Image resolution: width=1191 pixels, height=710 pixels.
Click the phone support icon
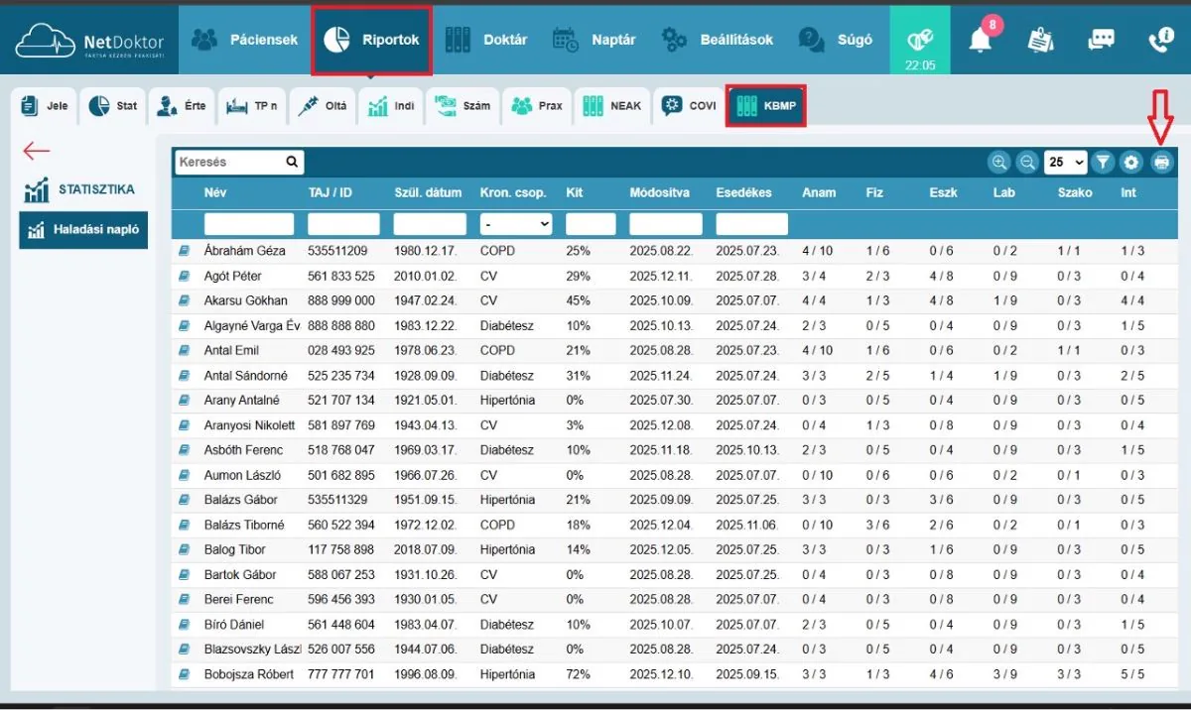[1159, 40]
